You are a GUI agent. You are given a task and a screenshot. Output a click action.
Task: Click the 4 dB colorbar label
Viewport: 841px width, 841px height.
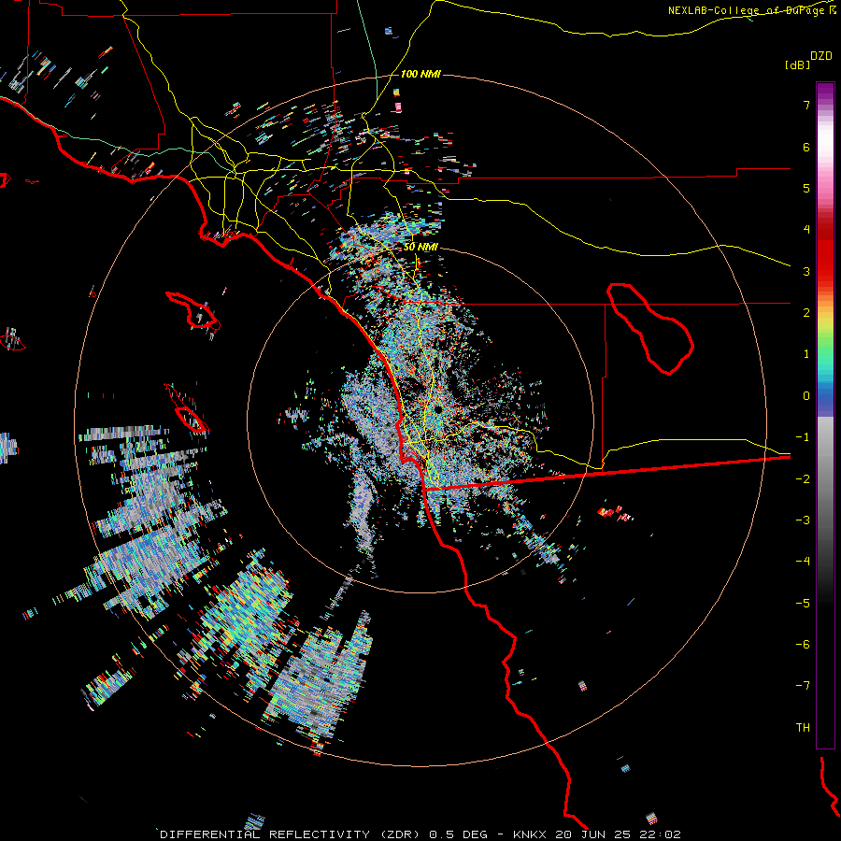point(806,230)
